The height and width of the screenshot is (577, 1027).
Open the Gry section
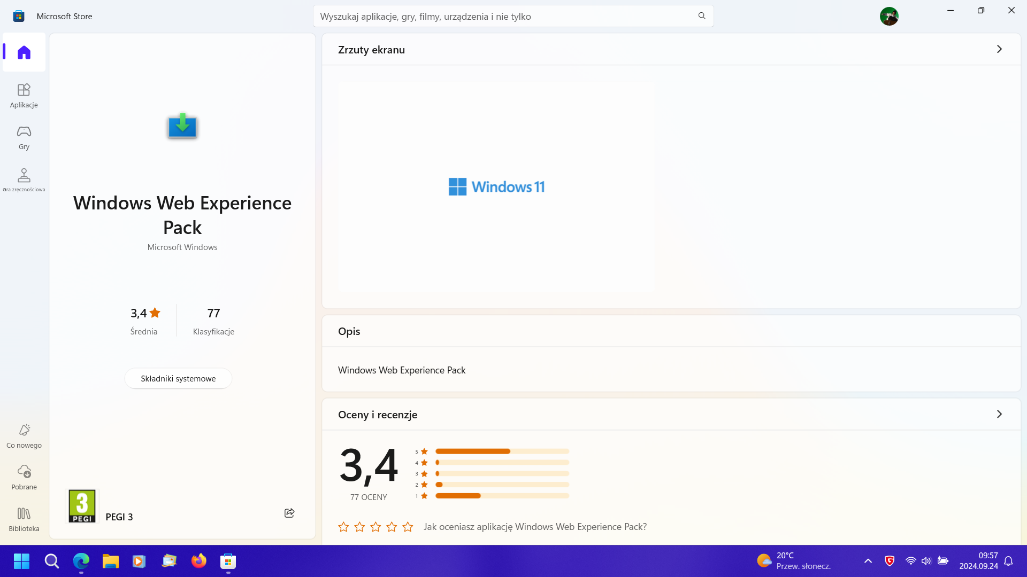24,138
